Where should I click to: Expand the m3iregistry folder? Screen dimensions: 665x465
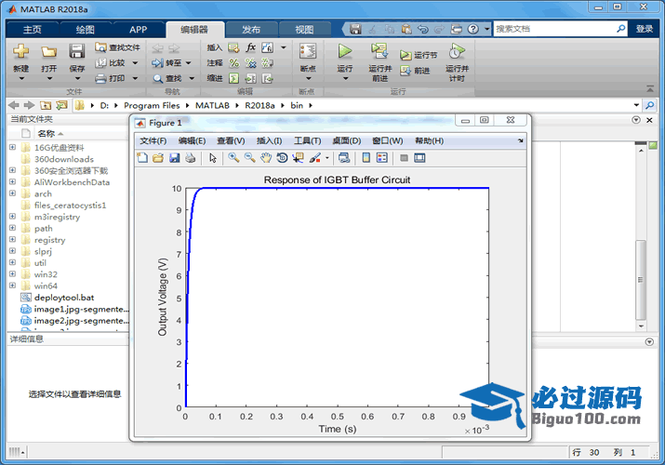coord(12,217)
